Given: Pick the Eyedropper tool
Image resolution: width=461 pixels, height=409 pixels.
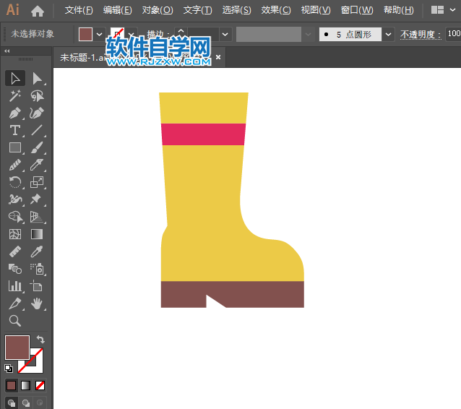Looking at the screenshot, I should (x=37, y=251).
